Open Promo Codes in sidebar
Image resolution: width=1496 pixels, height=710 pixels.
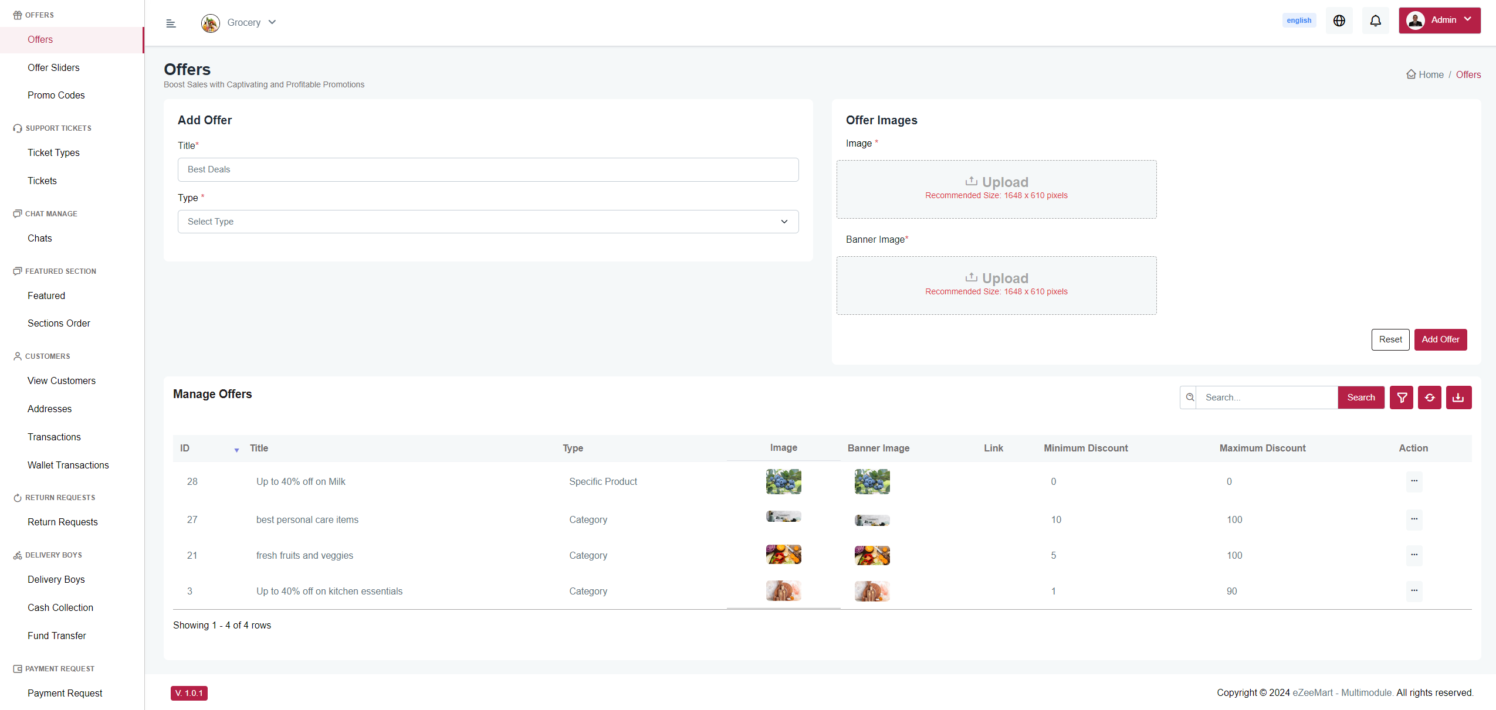(x=56, y=95)
